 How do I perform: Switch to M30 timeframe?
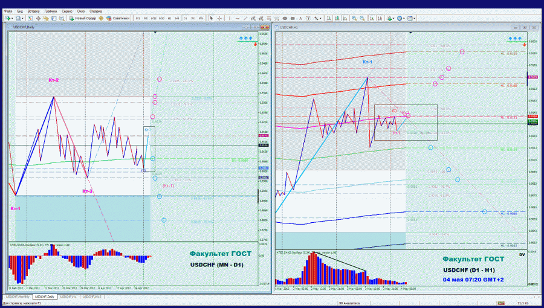pyautogui.click(x=161, y=18)
